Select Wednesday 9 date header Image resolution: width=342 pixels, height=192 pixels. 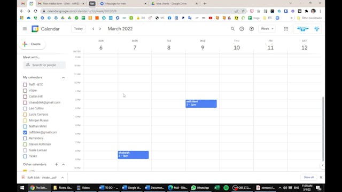click(203, 47)
